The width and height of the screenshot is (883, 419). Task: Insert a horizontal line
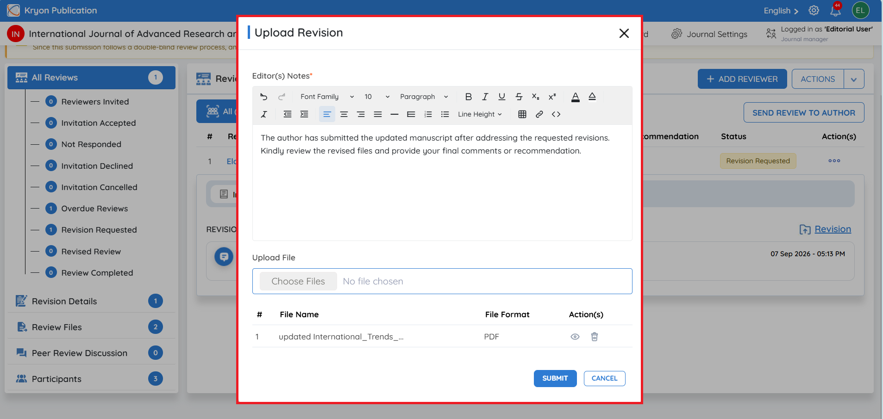pos(395,114)
